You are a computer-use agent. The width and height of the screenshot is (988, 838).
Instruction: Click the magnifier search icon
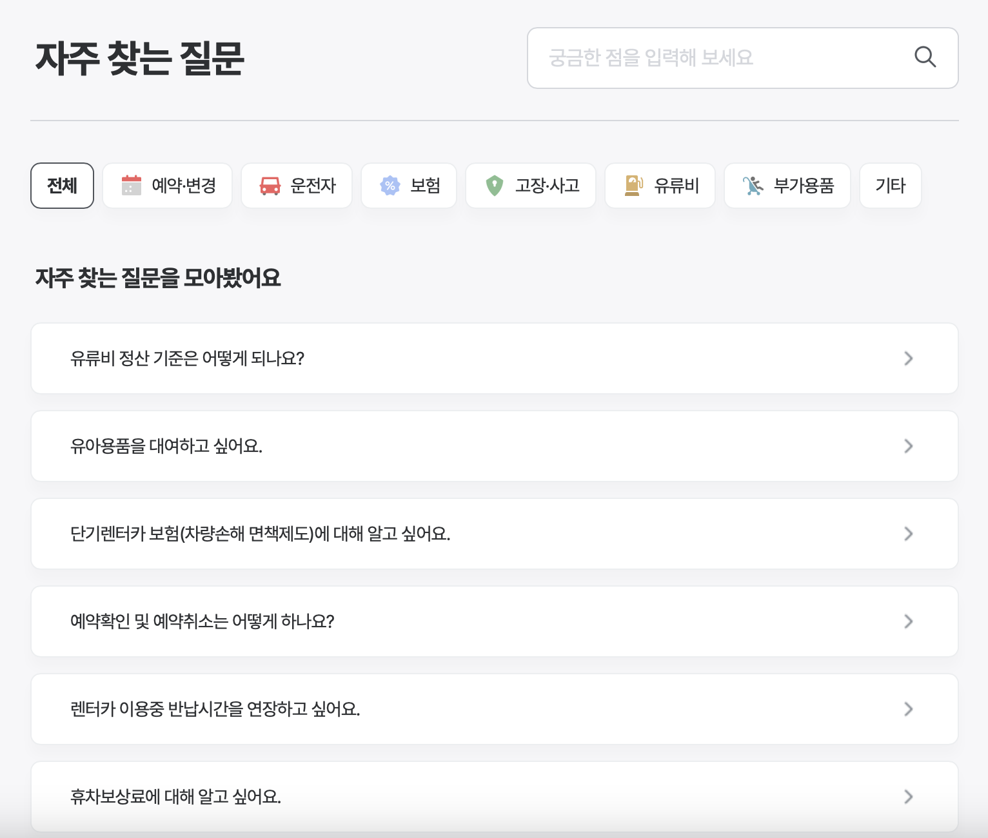click(x=925, y=57)
